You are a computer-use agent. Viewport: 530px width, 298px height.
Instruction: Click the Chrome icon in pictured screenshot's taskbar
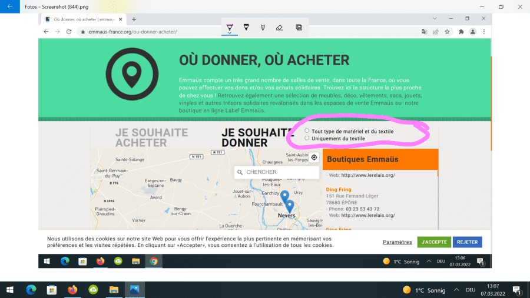point(154,261)
